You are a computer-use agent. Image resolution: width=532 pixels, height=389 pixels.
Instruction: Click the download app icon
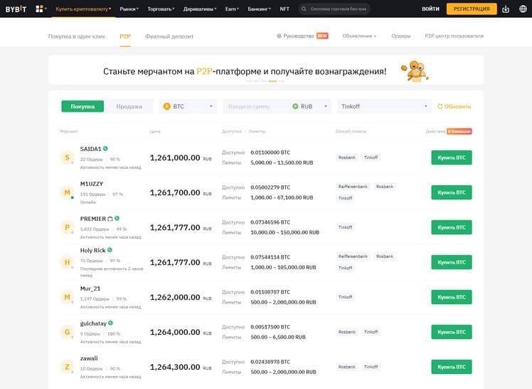[x=506, y=9]
